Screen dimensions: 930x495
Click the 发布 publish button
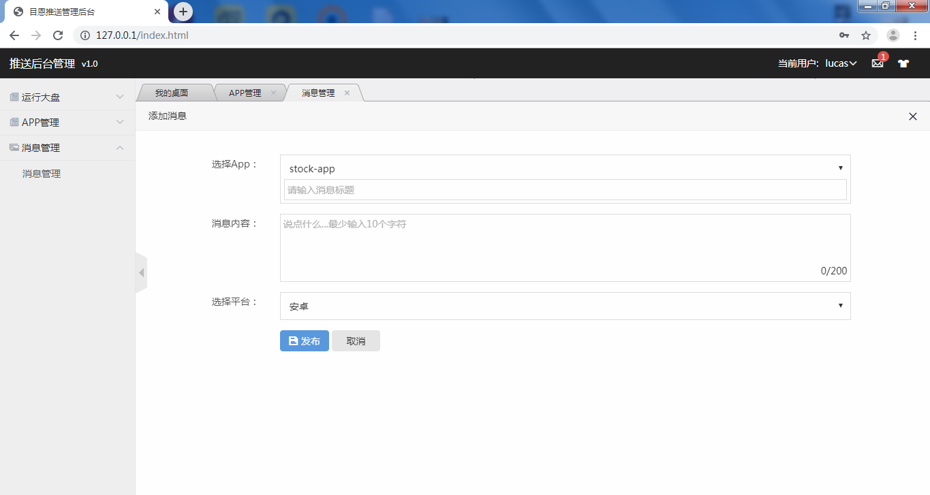pos(305,341)
